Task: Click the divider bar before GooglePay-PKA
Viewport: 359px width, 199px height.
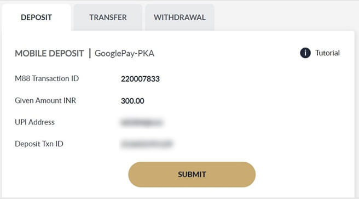Action: tap(90, 53)
